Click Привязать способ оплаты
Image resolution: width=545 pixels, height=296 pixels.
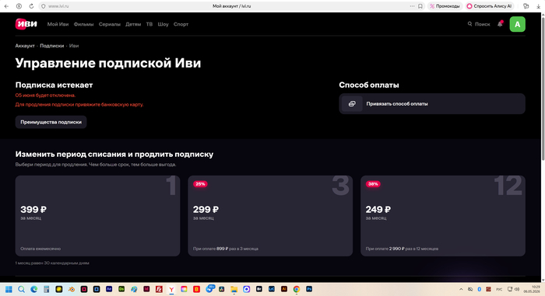tap(432, 104)
